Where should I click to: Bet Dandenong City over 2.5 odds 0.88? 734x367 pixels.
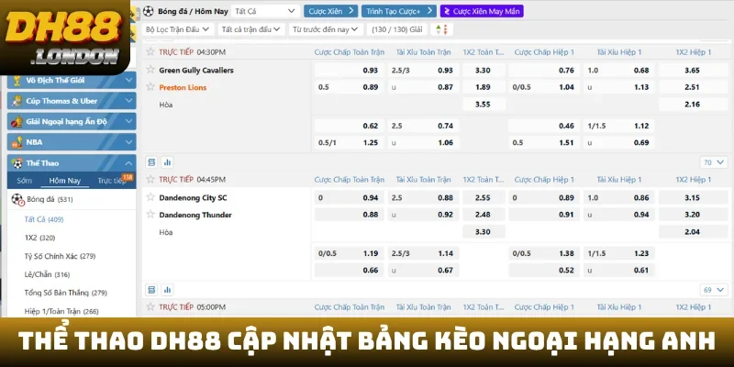(x=423, y=197)
